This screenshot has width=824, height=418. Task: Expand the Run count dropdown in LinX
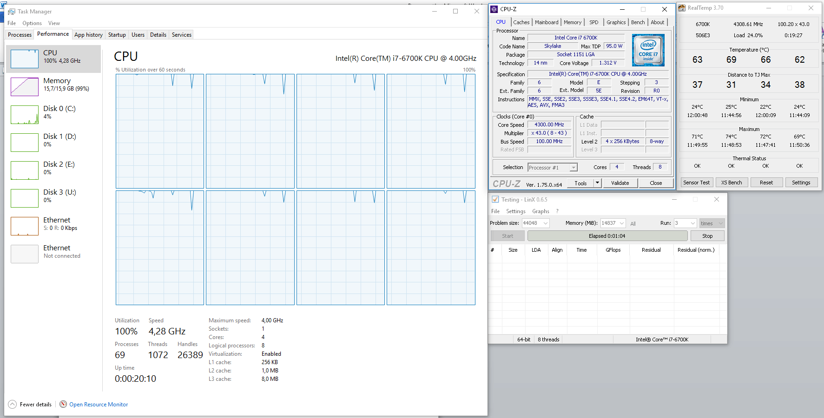693,223
